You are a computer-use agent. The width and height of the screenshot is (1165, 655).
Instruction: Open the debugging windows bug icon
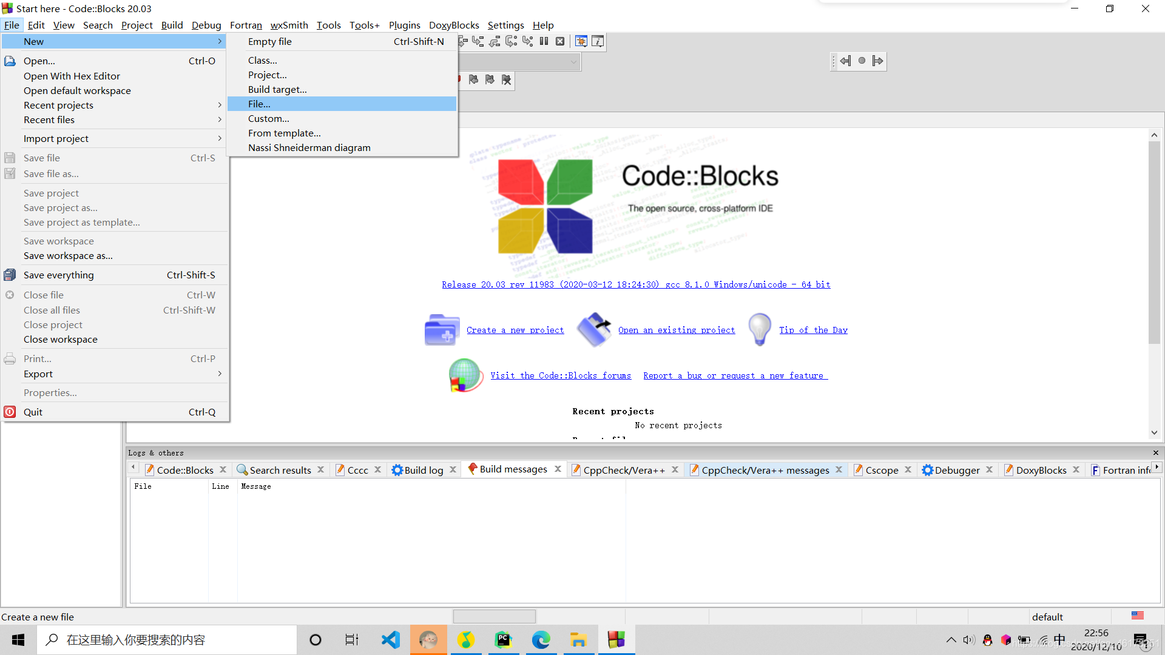pyautogui.click(x=581, y=41)
